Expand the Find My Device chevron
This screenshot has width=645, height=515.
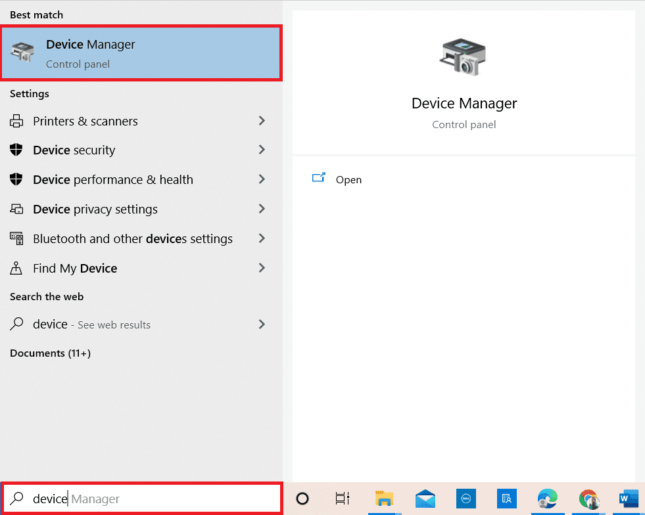point(262,268)
